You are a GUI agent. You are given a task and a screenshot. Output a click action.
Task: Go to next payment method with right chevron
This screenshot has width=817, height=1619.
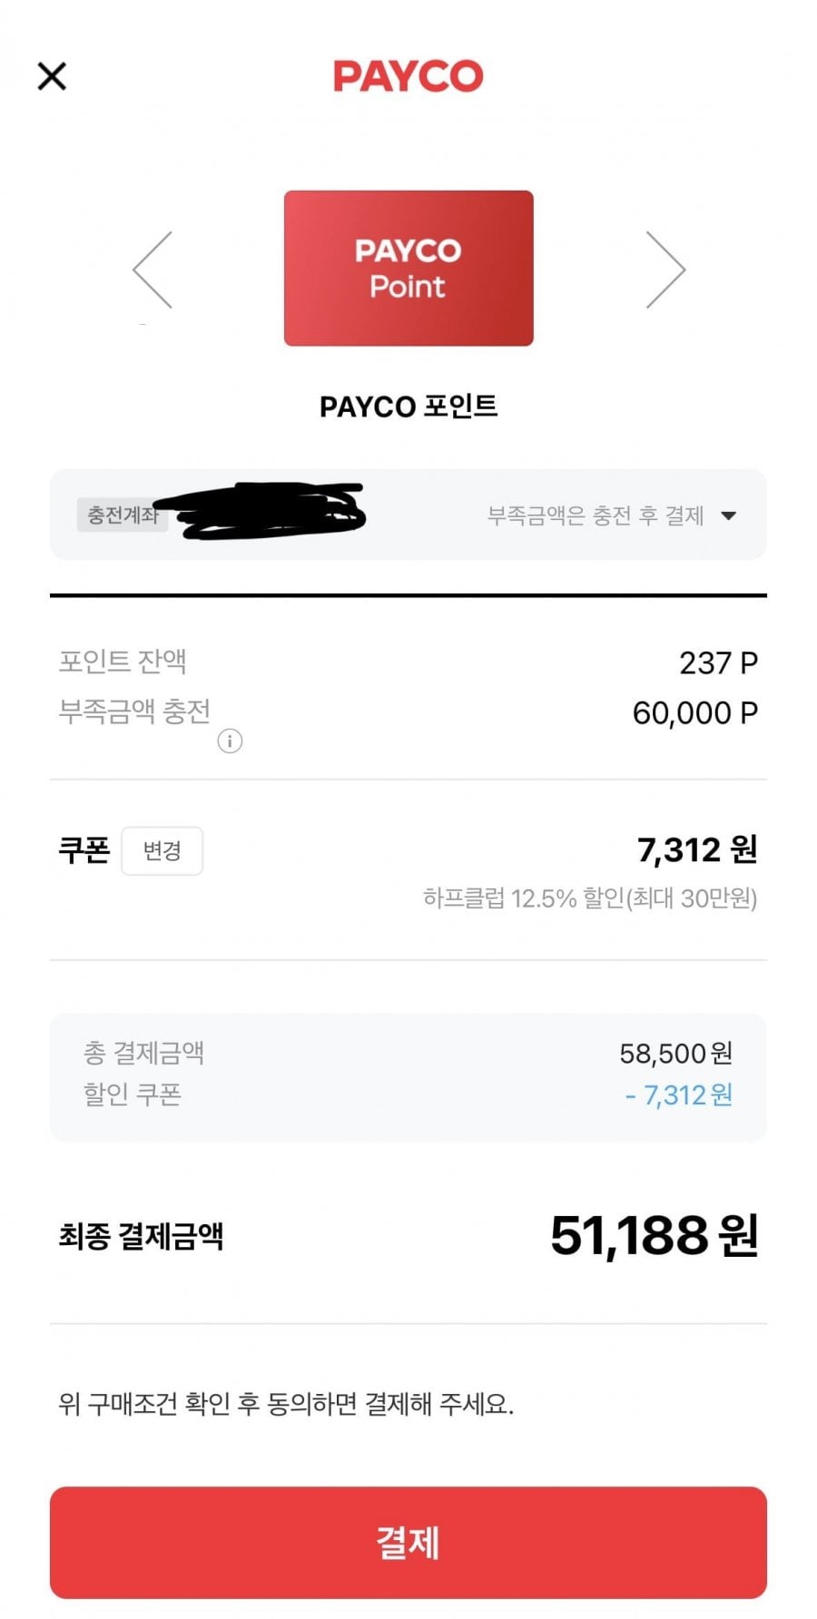665,270
